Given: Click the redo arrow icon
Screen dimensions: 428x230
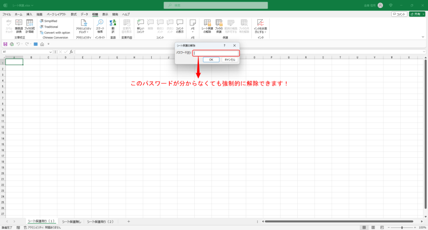Looking at the screenshot, I should 27,44.
